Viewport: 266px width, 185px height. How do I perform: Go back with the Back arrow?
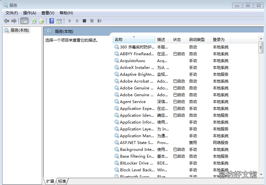pos(7,21)
